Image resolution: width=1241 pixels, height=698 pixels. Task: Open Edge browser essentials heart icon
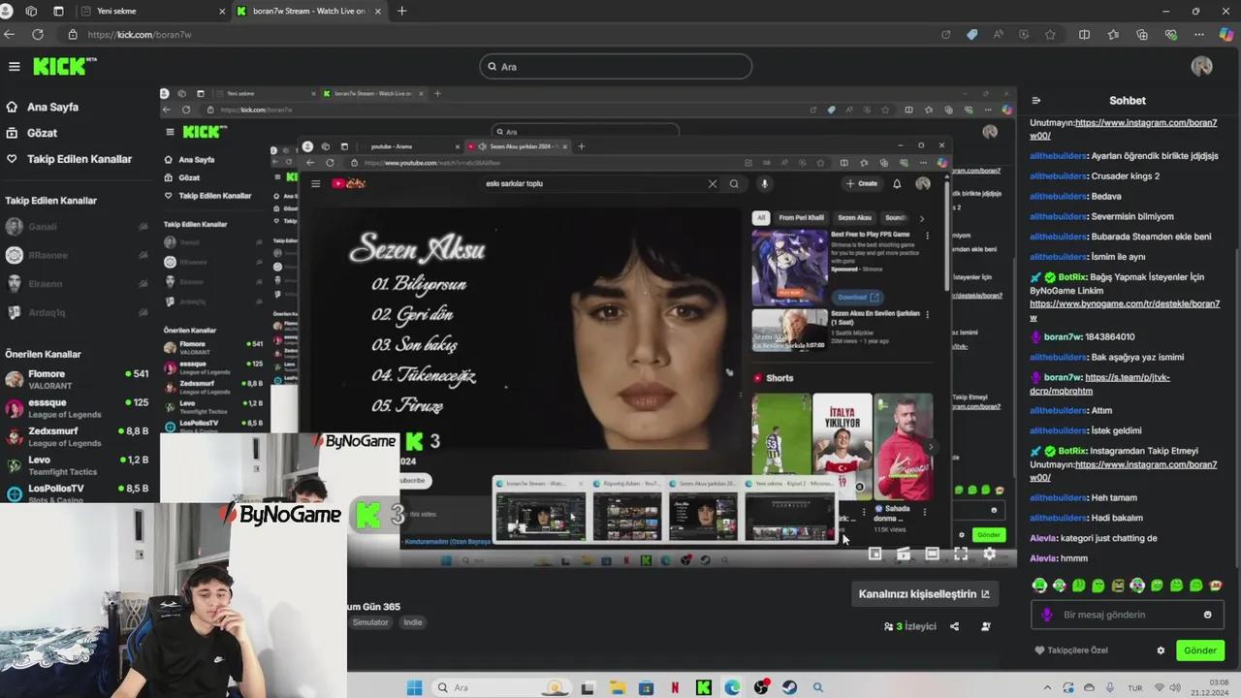pyautogui.click(x=1170, y=34)
